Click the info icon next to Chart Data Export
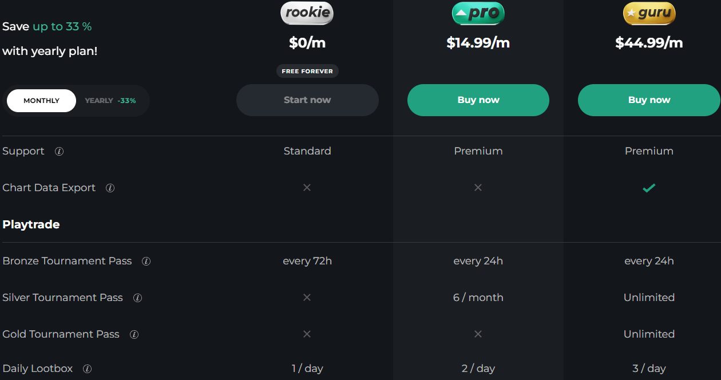Viewport: 721px width, 380px height. tap(110, 188)
